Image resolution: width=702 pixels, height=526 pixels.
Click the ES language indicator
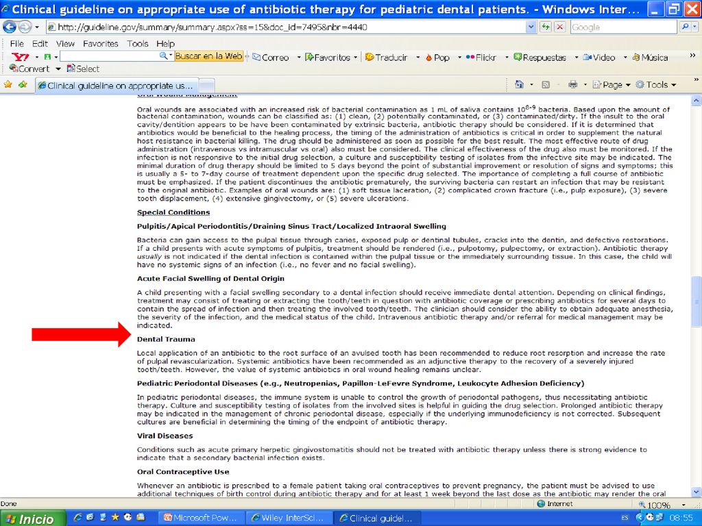[x=625, y=518]
